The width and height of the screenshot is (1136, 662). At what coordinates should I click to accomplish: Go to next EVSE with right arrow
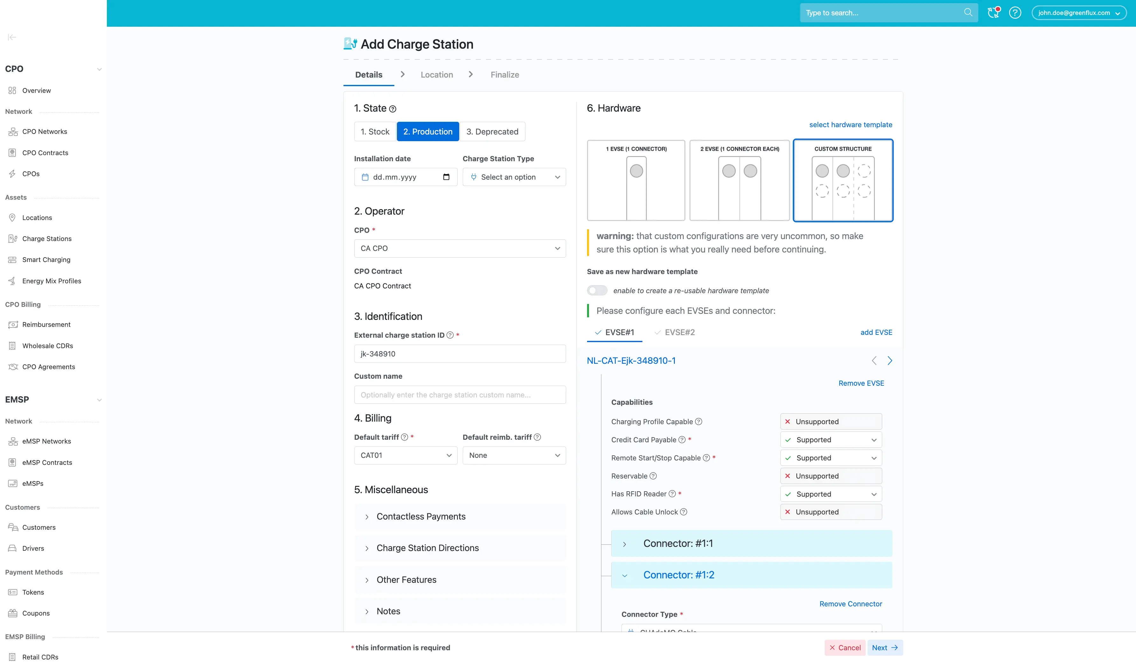pyautogui.click(x=890, y=361)
